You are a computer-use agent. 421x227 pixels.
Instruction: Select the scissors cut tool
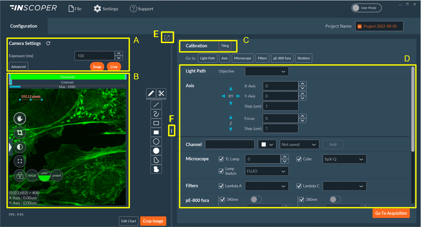pyautogui.click(x=161, y=94)
